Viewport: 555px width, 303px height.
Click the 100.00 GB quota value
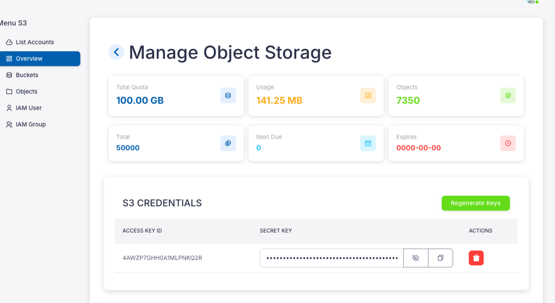tap(140, 100)
